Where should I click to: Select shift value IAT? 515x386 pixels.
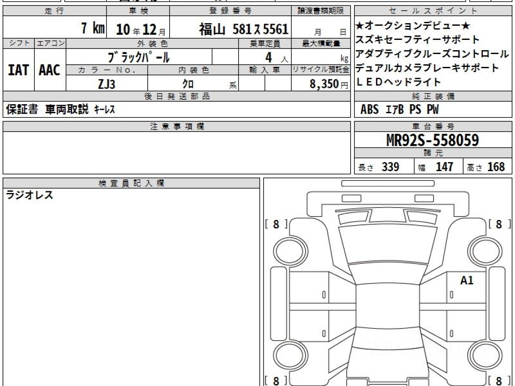pyautogui.click(x=18, y=70)
